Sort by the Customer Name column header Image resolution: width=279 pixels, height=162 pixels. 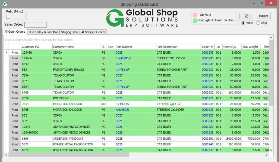pyautogui.click(x=76, y=47)
